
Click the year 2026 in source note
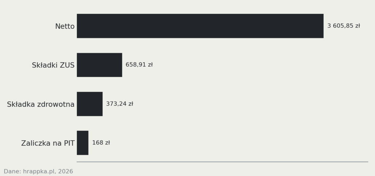pyautogui.click(x=66, y=172)
